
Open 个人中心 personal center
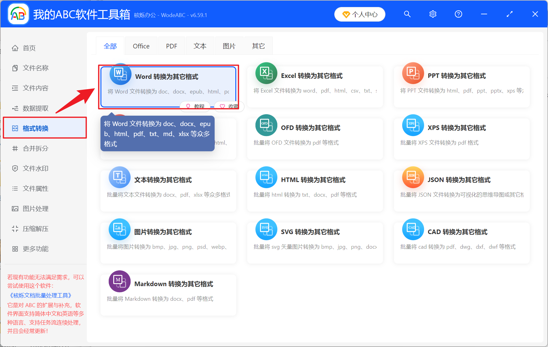360,14
